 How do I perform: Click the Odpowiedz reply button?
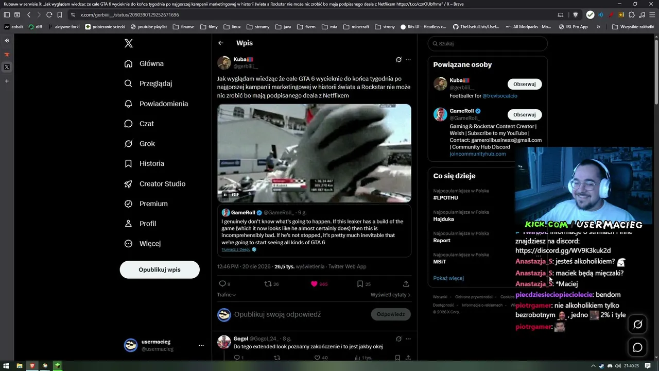click(391, 314)
